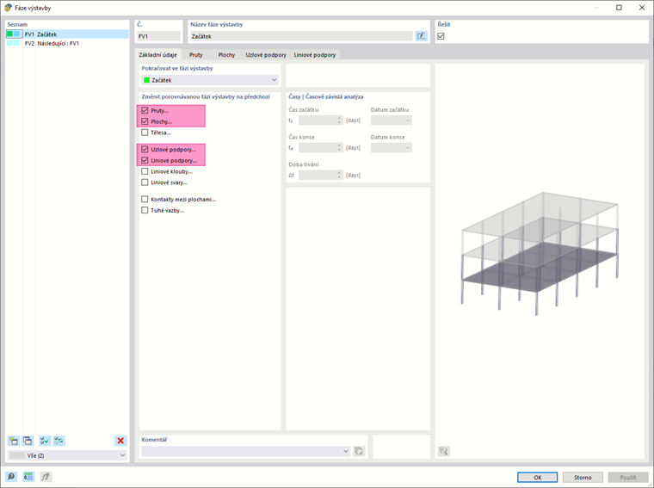Confirm with the OK button

coord(538,477)
